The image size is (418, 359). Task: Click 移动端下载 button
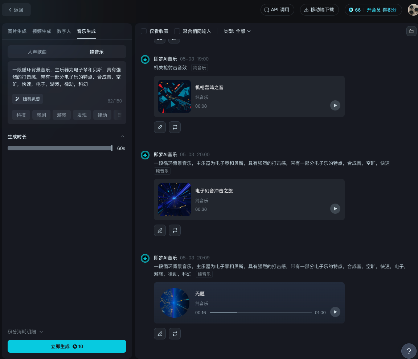[319, 10]
